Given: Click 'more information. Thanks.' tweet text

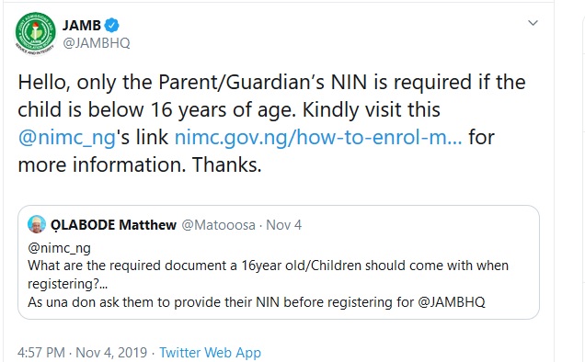Looking at the screenshot, I should pyautogui.click(x=140, y=165).
